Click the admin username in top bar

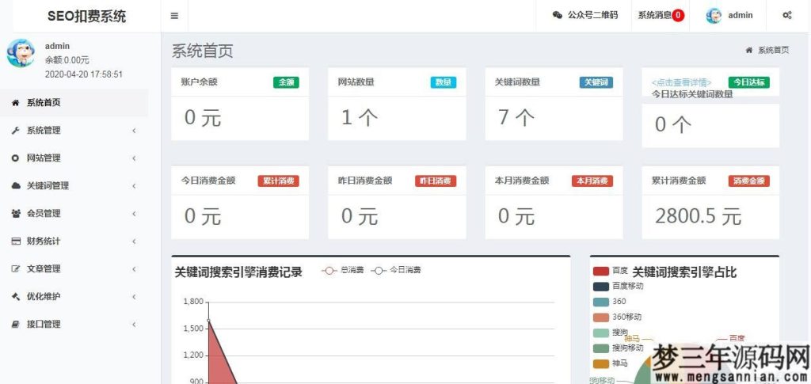741,16
